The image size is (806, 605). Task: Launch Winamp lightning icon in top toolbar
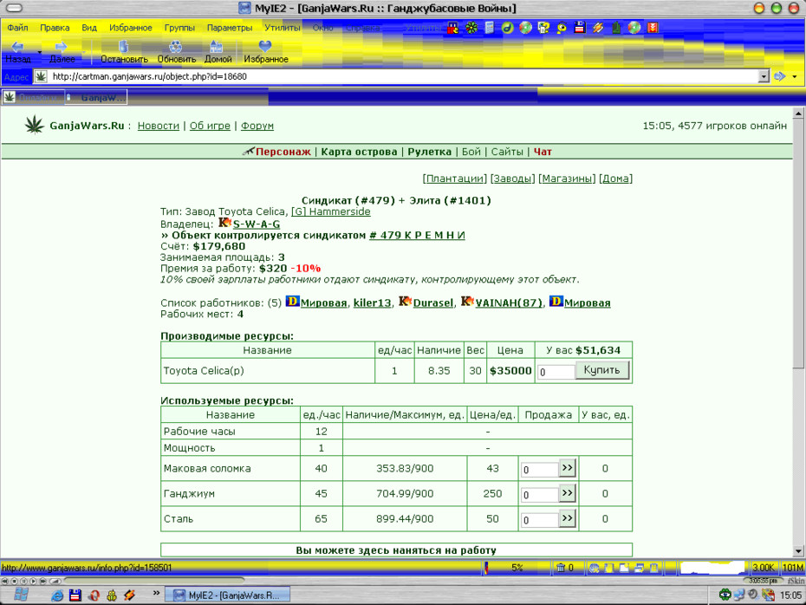pyautogui.click(x=598, y=28)
